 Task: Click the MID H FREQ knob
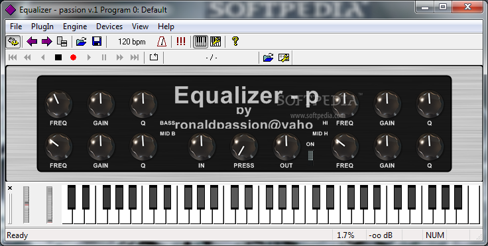coord(345,147)
